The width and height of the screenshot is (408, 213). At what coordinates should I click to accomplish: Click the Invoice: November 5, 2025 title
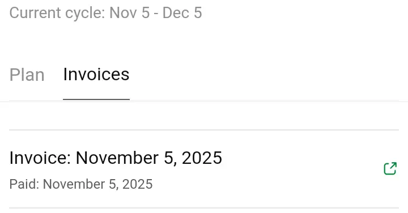pos(116,158)
